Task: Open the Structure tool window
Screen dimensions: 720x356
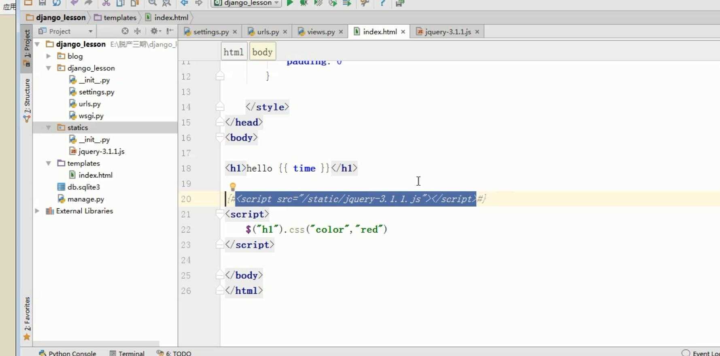Action: [x=27, y=100]
